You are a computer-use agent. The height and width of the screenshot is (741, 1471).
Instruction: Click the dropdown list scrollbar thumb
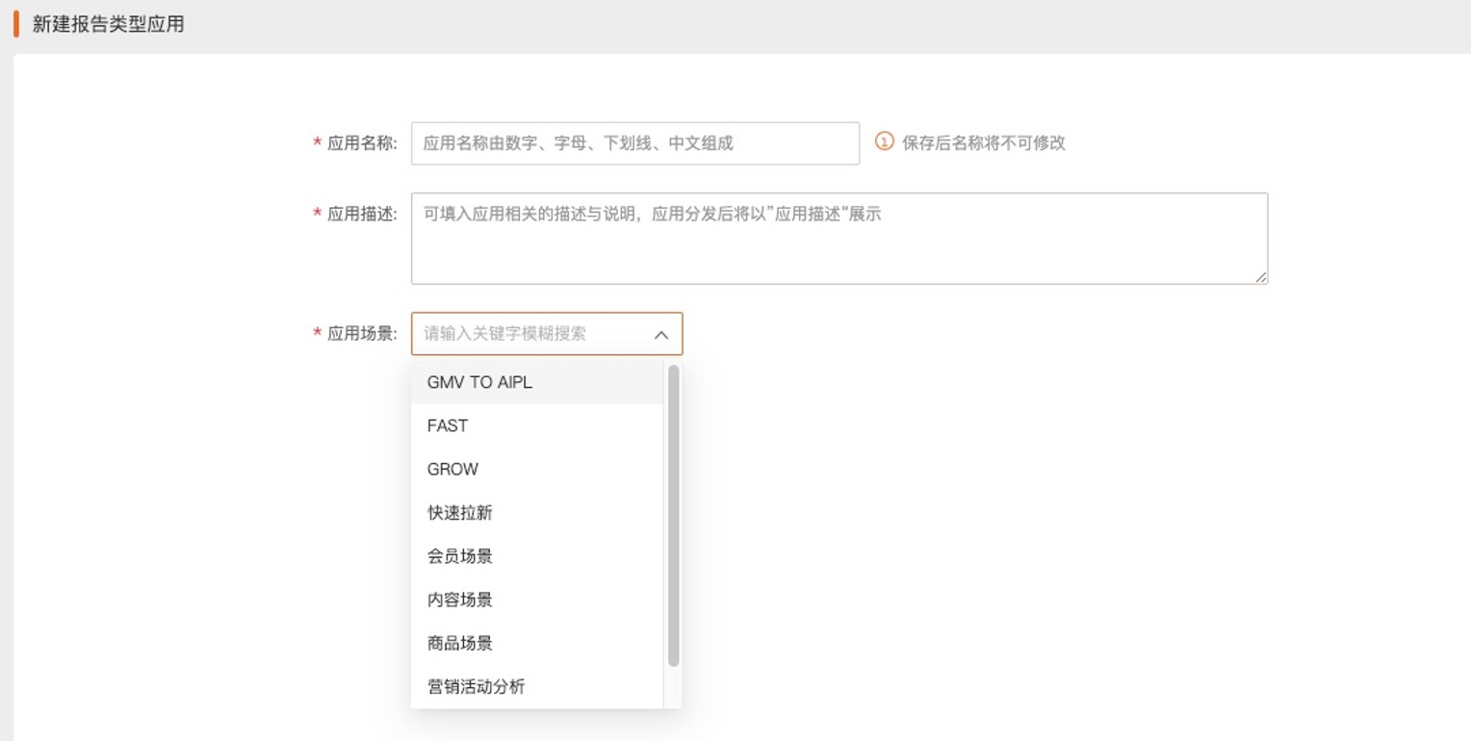[x=674, y=516]
